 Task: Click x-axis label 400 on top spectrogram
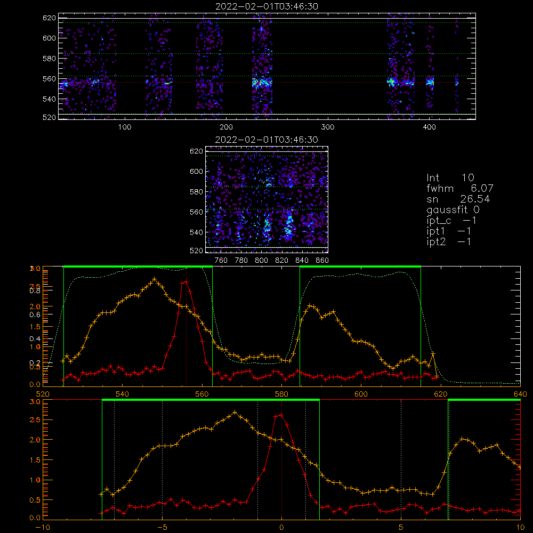429,127
